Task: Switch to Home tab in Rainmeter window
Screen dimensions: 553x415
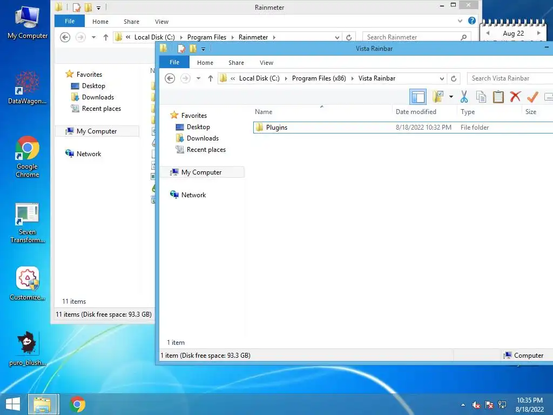Action: (100, 22)
